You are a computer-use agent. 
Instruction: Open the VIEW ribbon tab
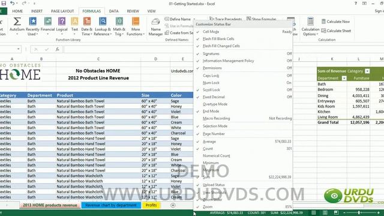tap(151, 11)
